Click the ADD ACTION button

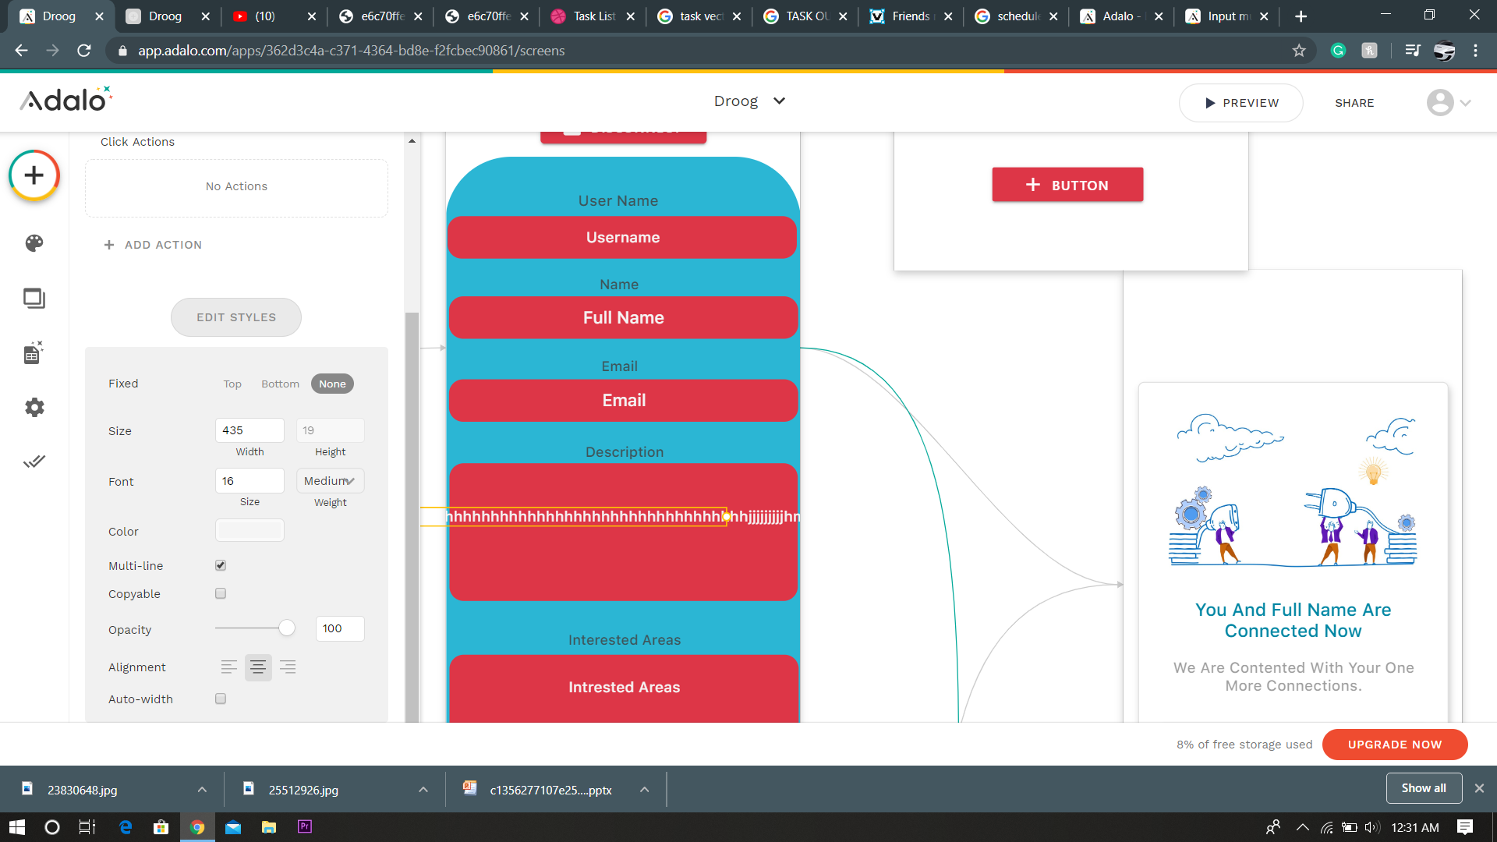point(154,245)
